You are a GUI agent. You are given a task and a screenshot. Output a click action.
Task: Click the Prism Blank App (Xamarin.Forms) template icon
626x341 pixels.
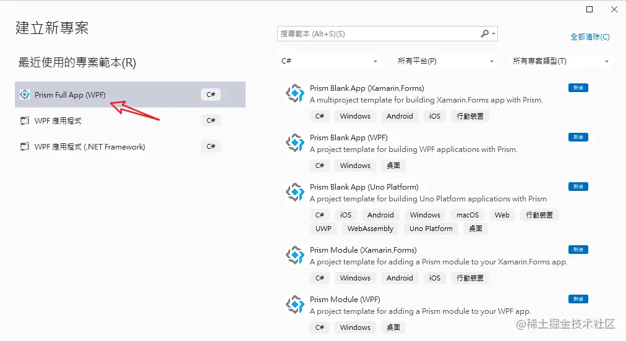point(295,93)
